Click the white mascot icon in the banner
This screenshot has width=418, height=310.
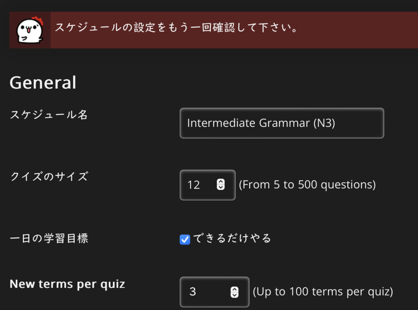point(30,30)
